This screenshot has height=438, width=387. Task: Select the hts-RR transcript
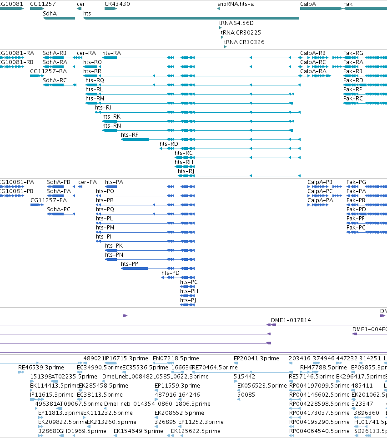coord(193,76)
